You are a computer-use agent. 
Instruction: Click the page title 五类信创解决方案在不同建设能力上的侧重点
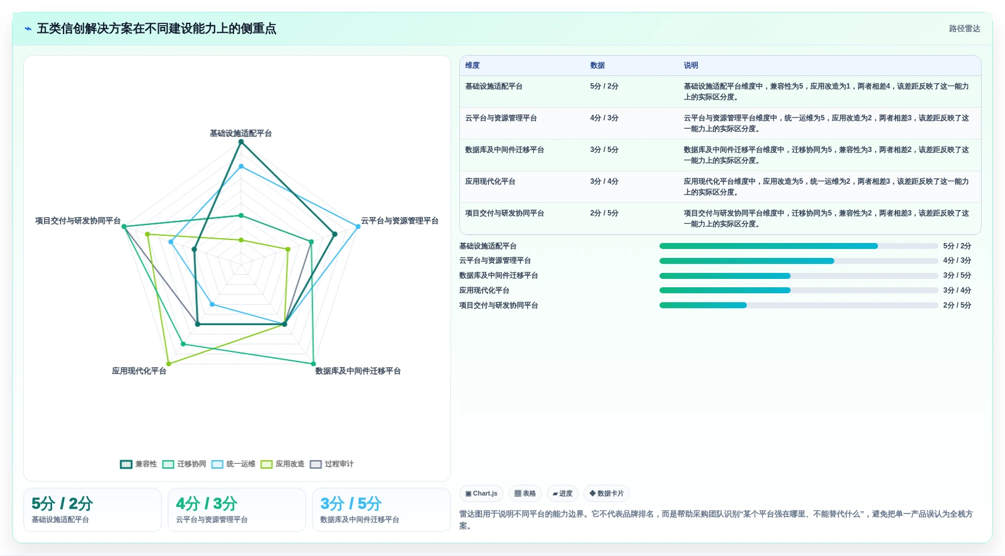pos(157,29)
